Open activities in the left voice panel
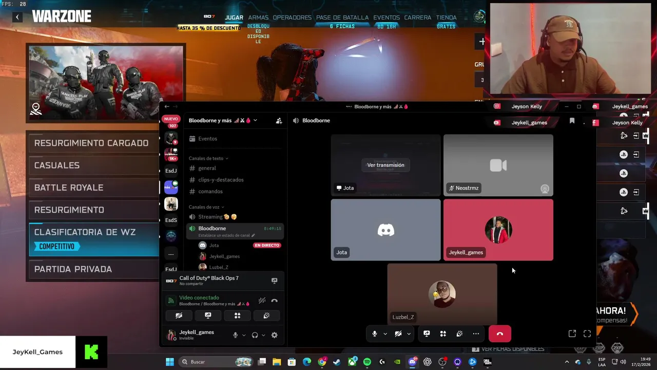657x370 pixels. (x=237, y=316)
